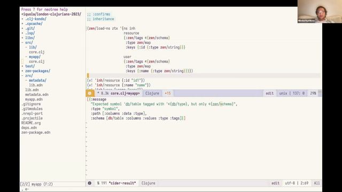Click the unix encoding indicator
The height and width of the screenshot is (192, 342).
283,93
